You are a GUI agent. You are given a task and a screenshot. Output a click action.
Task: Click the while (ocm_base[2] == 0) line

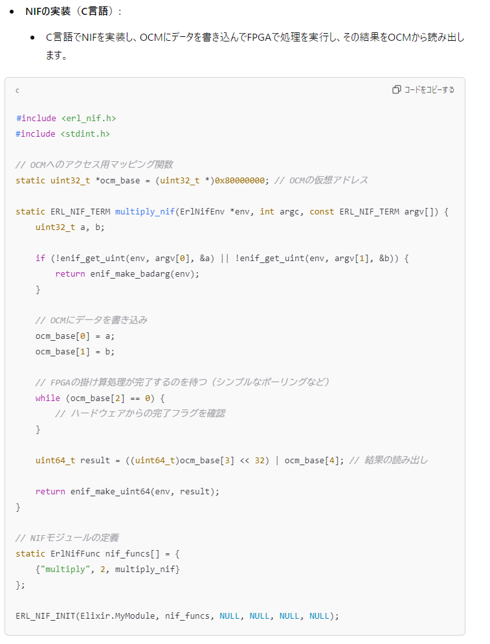click(100, 398)
